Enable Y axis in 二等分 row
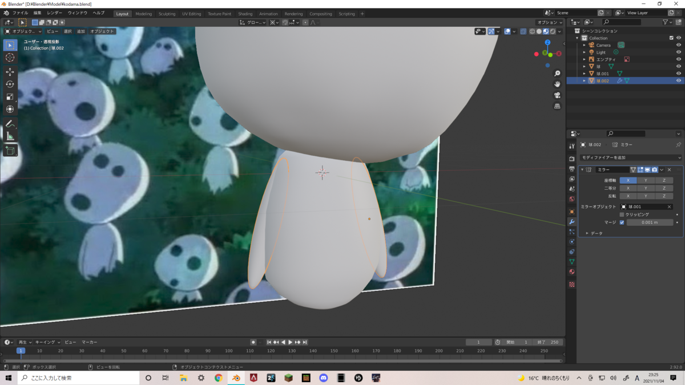This screenshot has width=685, height=385. (646, 188)
